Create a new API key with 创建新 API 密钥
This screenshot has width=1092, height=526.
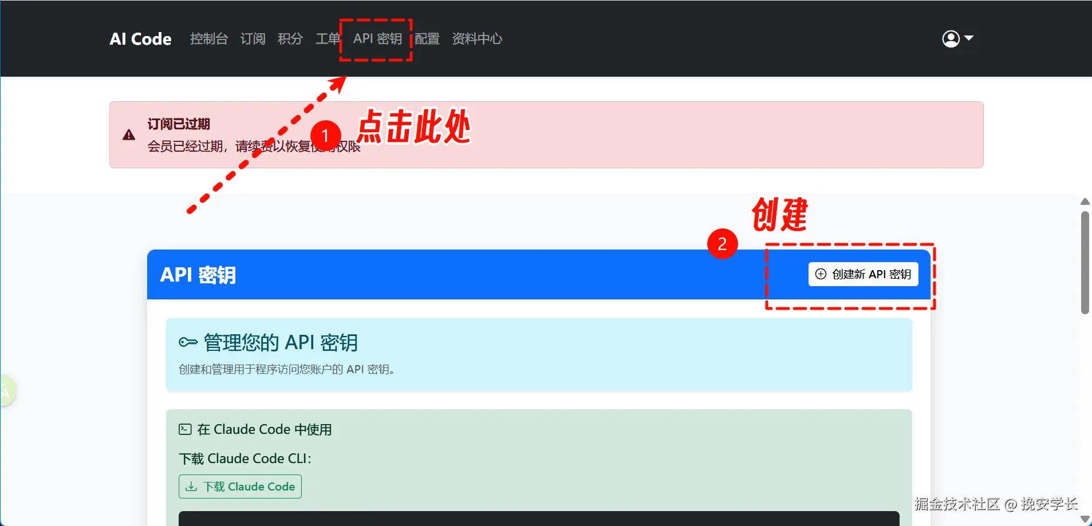[x=863, y=274]
